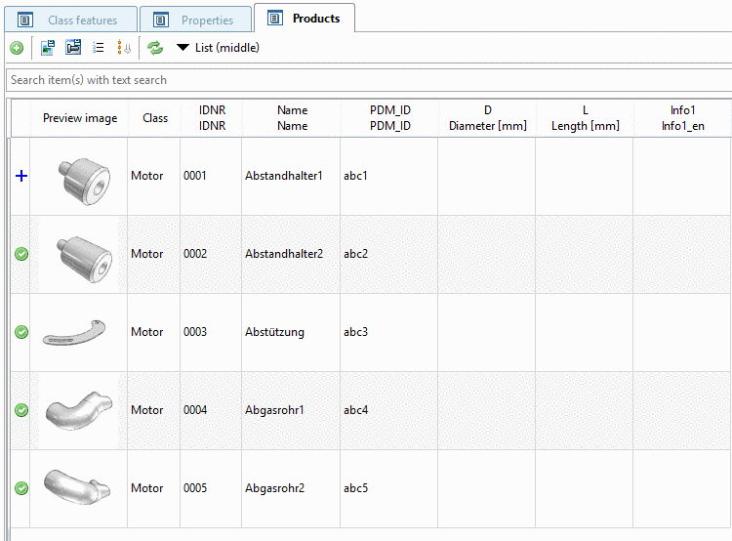Select the cell with IDNR 0005
The height and width of the screenshot is (541, 732).
point(211,487)
